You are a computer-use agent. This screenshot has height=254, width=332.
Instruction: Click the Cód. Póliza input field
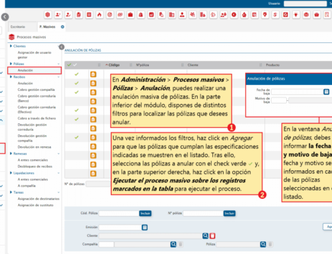click(119, 214)
